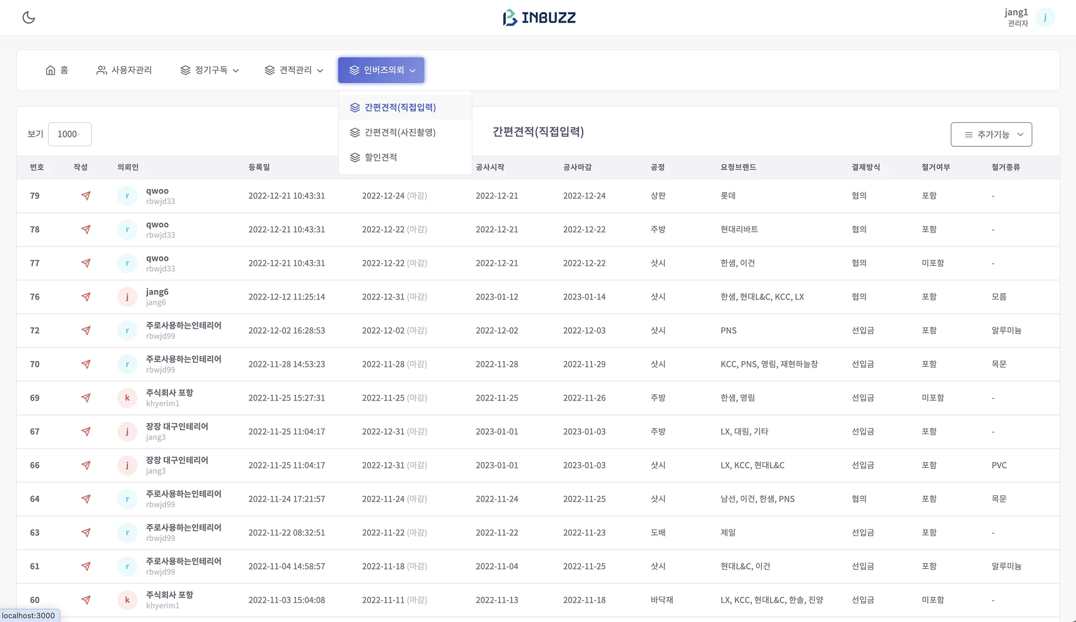Click the send icon in row 79
The image size is (1076, 622).
(x=86, y=196)
